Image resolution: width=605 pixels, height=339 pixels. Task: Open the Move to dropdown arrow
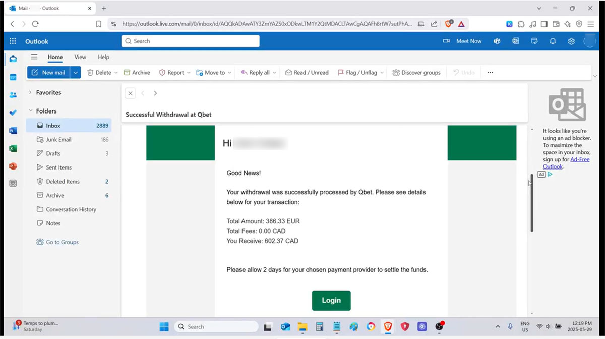[x=229, y=73]
